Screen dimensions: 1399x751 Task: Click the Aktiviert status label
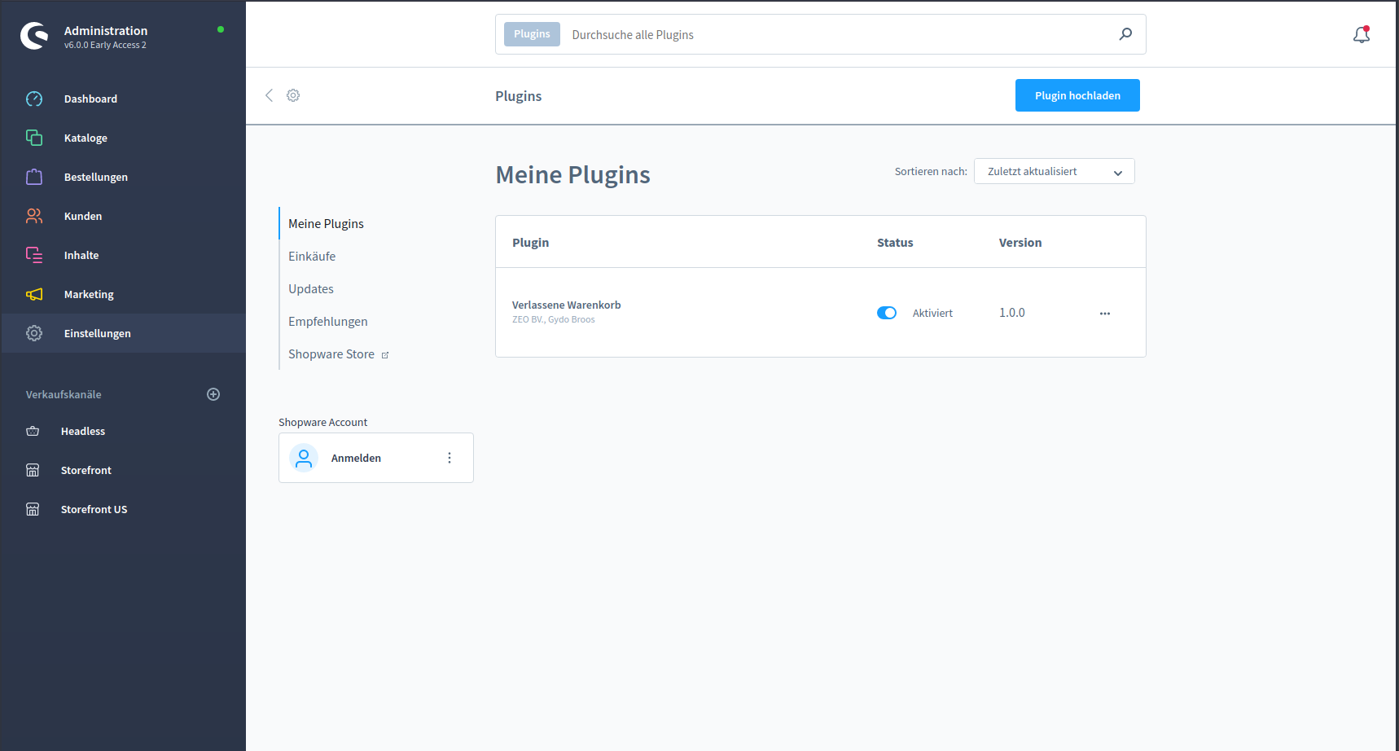pyautogui.click(x=932, y=313)
